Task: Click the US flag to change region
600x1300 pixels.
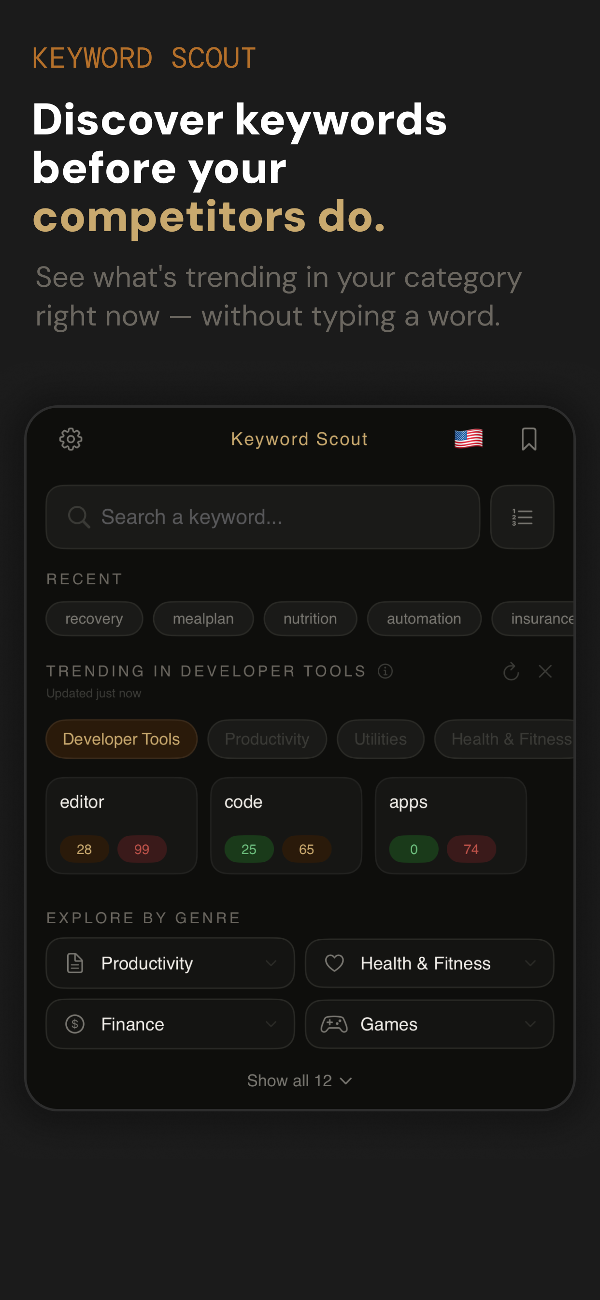Action: 469,439
